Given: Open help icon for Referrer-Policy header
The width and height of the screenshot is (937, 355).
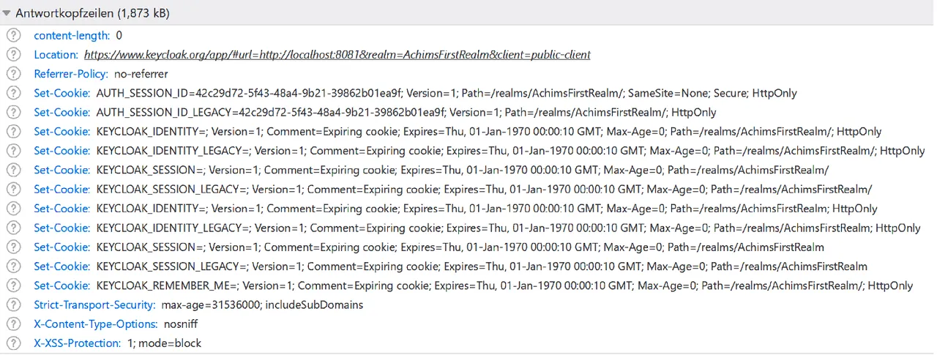Looking at the screenshot, I should click(12, 74).
